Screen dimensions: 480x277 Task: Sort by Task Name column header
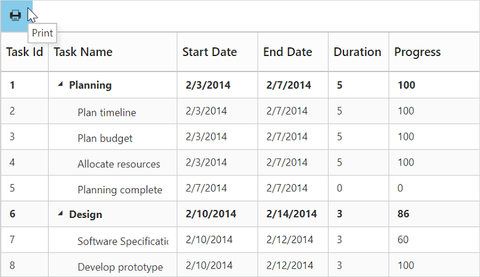point(83,52)
